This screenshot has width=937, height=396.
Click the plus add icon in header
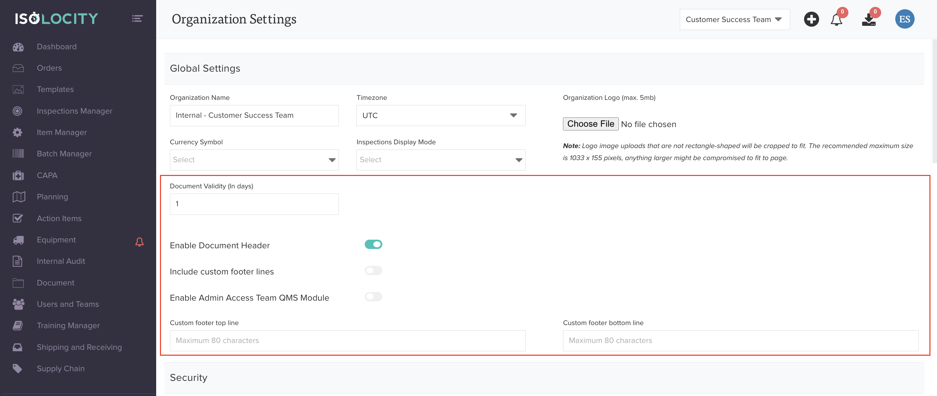click(811, 19)
